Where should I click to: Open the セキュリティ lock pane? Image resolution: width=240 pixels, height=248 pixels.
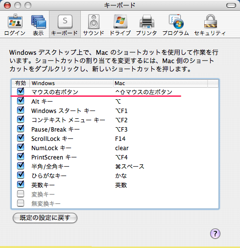(210, 24)
